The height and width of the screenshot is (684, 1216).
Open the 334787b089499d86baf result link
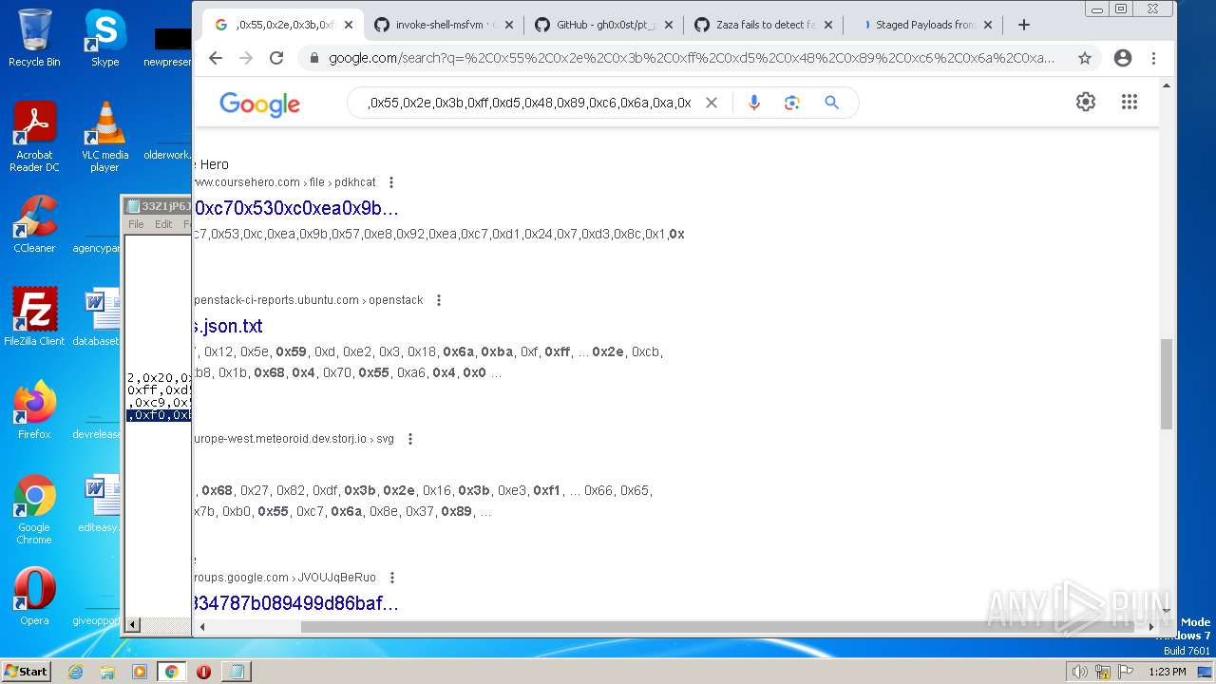pos(296,603)
